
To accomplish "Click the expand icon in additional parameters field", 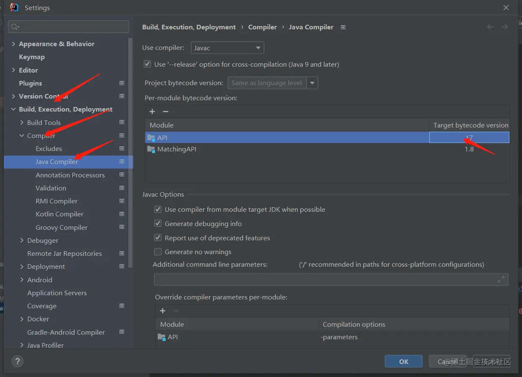I will point(501,279).
